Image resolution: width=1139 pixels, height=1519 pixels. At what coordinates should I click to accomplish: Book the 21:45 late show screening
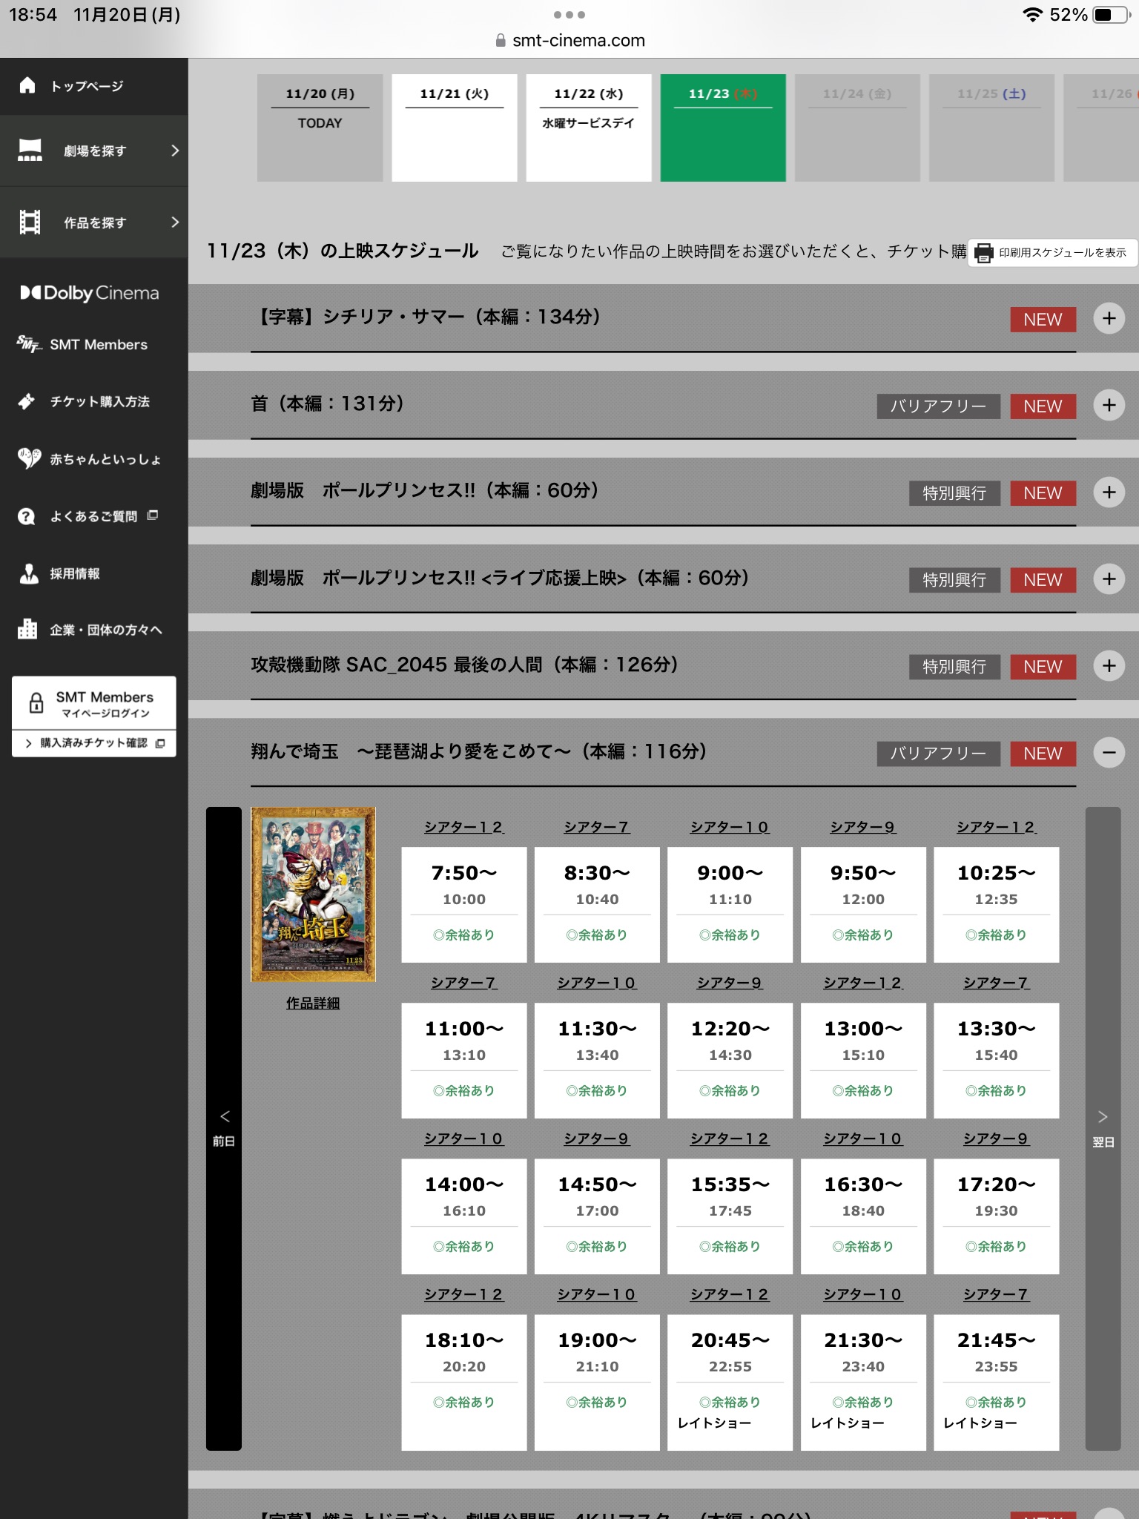tap(995, 1380)
